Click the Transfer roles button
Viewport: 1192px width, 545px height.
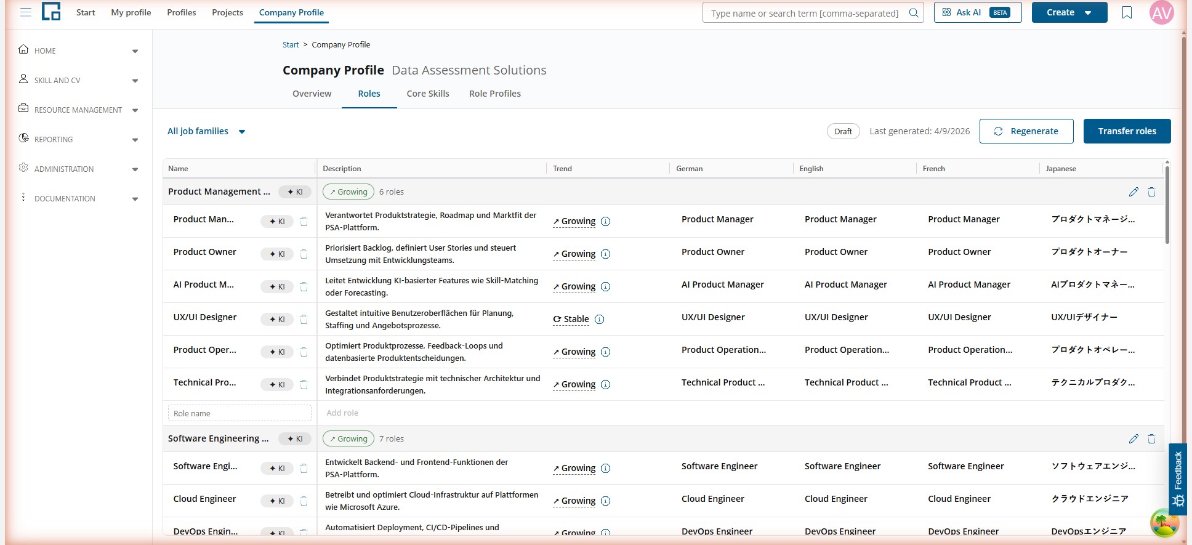[1127, 131]
